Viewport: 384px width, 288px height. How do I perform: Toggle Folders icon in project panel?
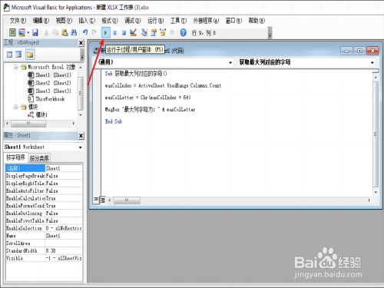[30, 55]
